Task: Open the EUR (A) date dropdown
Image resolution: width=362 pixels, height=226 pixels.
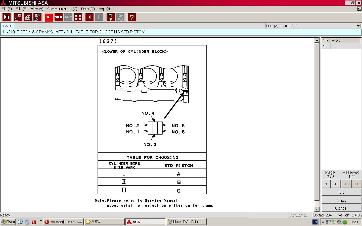Action: coord(358,26)
